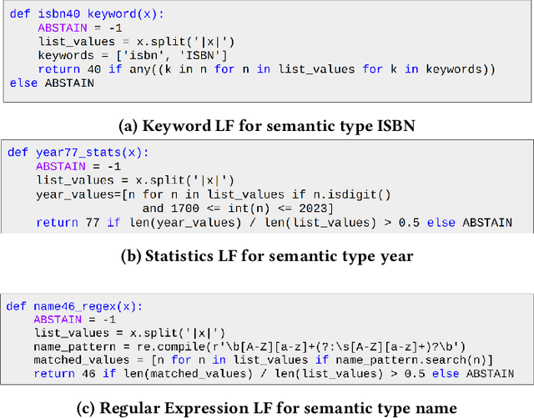This screenshot has height=418, width=534.
Task: Select caption (b) Statistics LF for year
Action: [266, 254]
